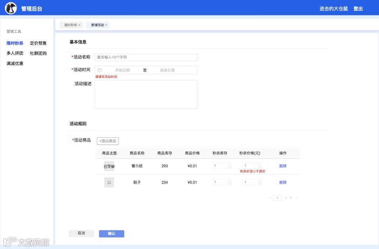Click the 活动规则 section heading
The width and height of the screenshot is (379, 249).
click(x=78, y=124)
